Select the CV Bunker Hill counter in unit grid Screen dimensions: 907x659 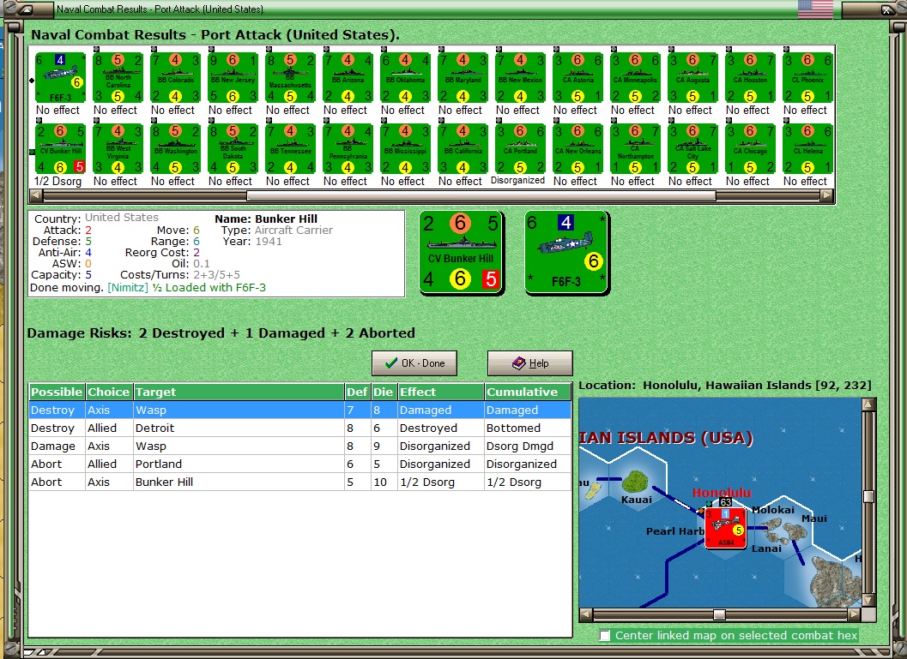60,150
